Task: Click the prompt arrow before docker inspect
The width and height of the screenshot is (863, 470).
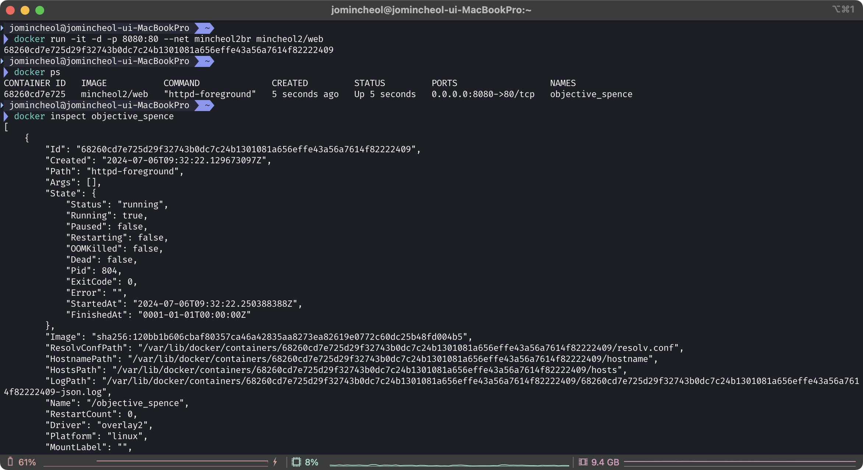Action: (x=6, y=116)
